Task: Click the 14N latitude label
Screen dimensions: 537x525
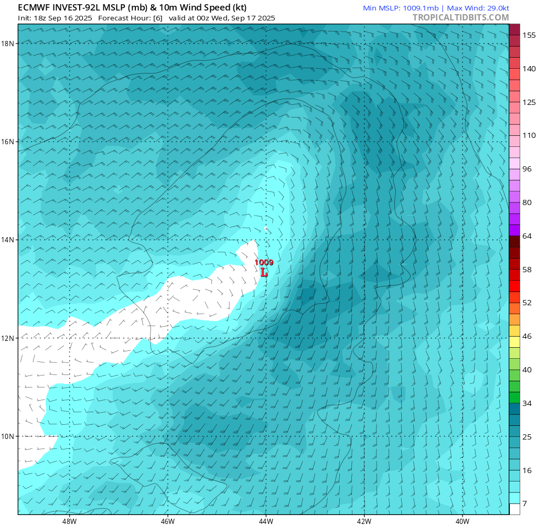Action: click(x=7, y=240)
